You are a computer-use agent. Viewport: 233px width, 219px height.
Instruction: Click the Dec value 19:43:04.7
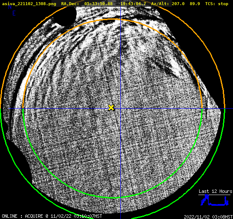pos(133,3)
